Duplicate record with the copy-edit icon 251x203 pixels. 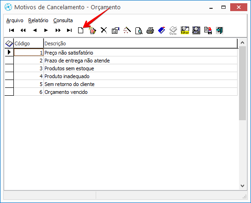coord(92,31)
